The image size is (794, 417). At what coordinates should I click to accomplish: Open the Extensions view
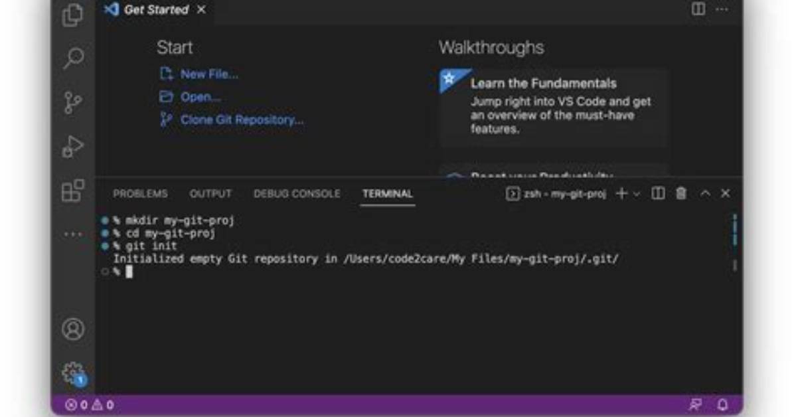point(73,191)
